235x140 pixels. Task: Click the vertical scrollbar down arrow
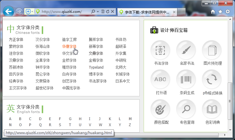230,130
